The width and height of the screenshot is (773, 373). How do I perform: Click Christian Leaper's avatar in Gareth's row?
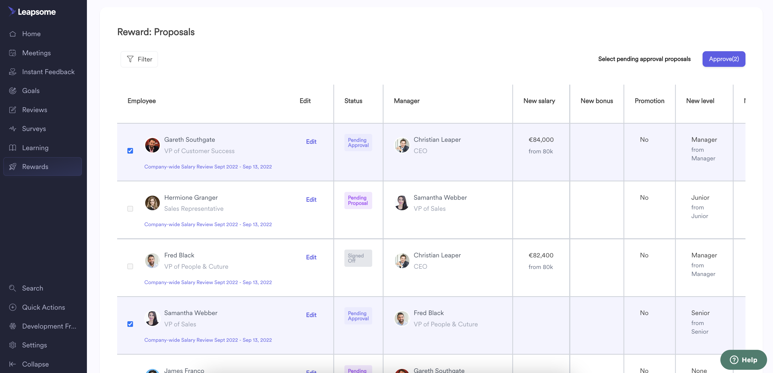click(x=402, y=145)
